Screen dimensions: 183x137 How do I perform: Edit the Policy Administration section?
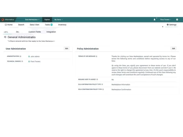(x=173, y=49)
